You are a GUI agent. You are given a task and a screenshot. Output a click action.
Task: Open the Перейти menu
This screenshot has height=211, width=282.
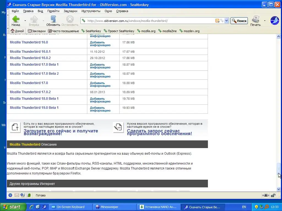pyautogui.click(x=53, y=11)
